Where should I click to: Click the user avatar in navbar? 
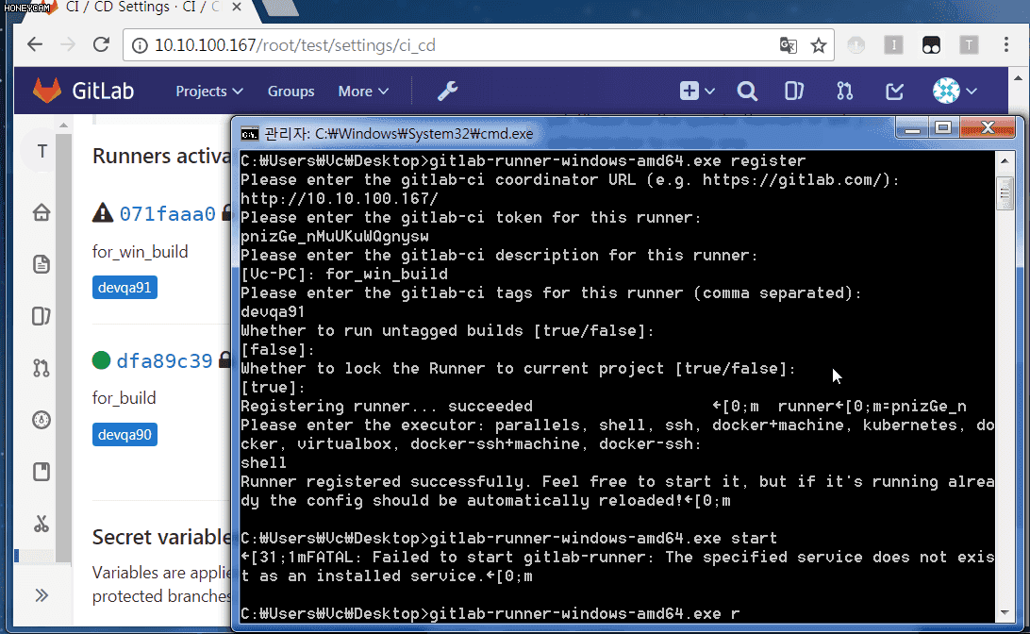click(x=946, y=91)
